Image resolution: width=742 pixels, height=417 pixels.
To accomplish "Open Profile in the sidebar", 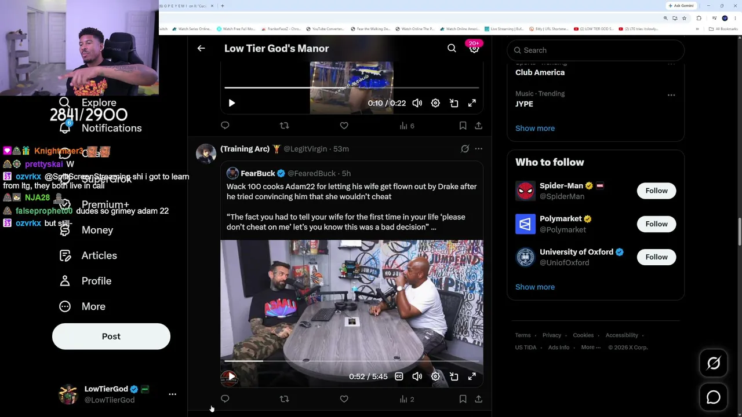I will [85, 281].
